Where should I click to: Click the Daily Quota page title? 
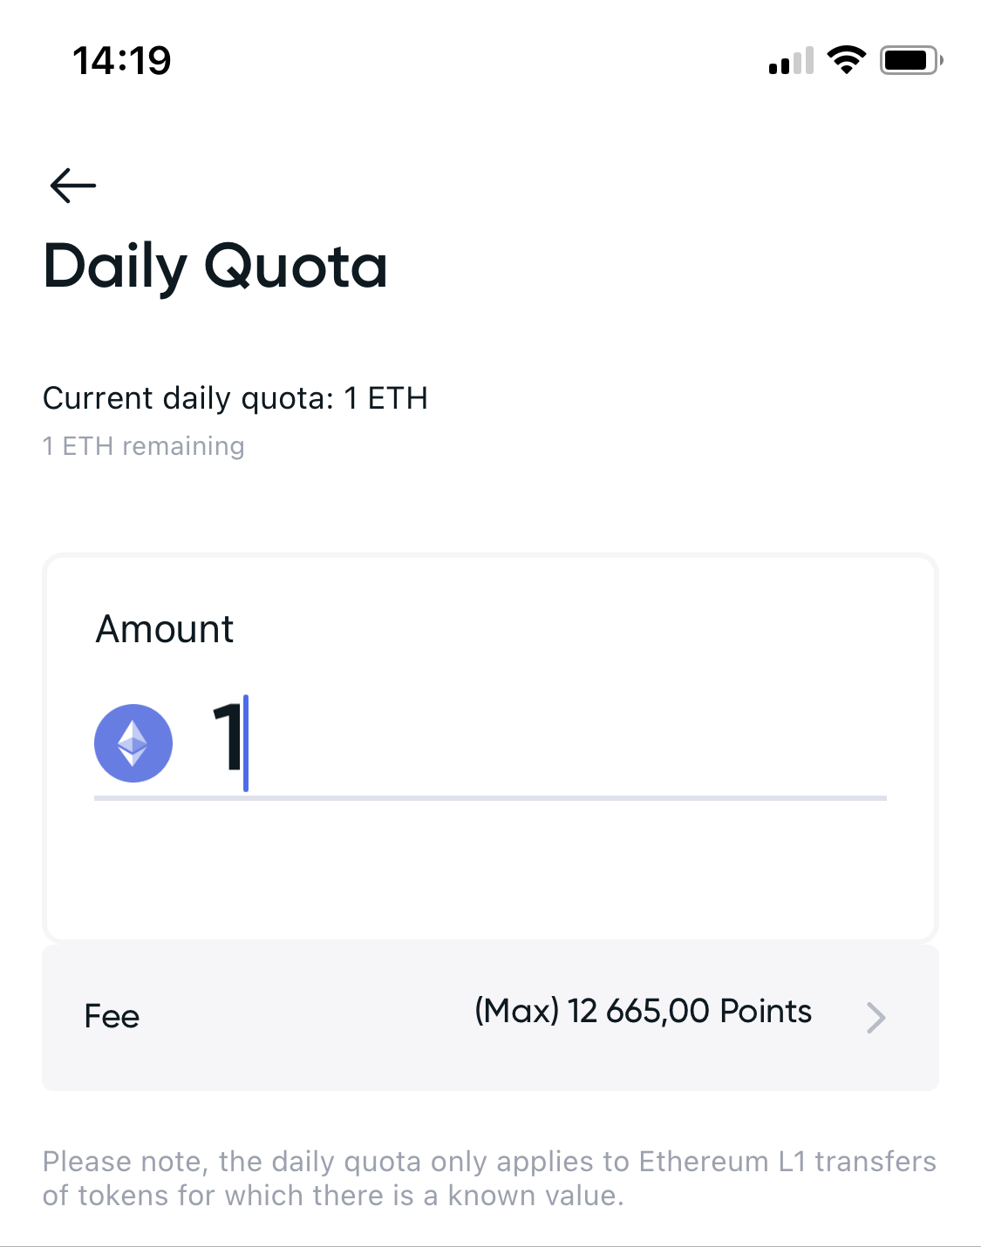pyautogui.click(x=215, y=266)
